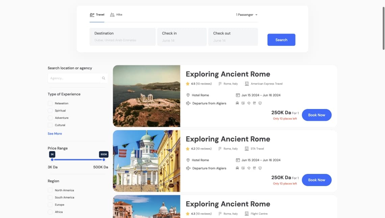
Task: Check the Europe region checkbox
Action: (50, 205)
